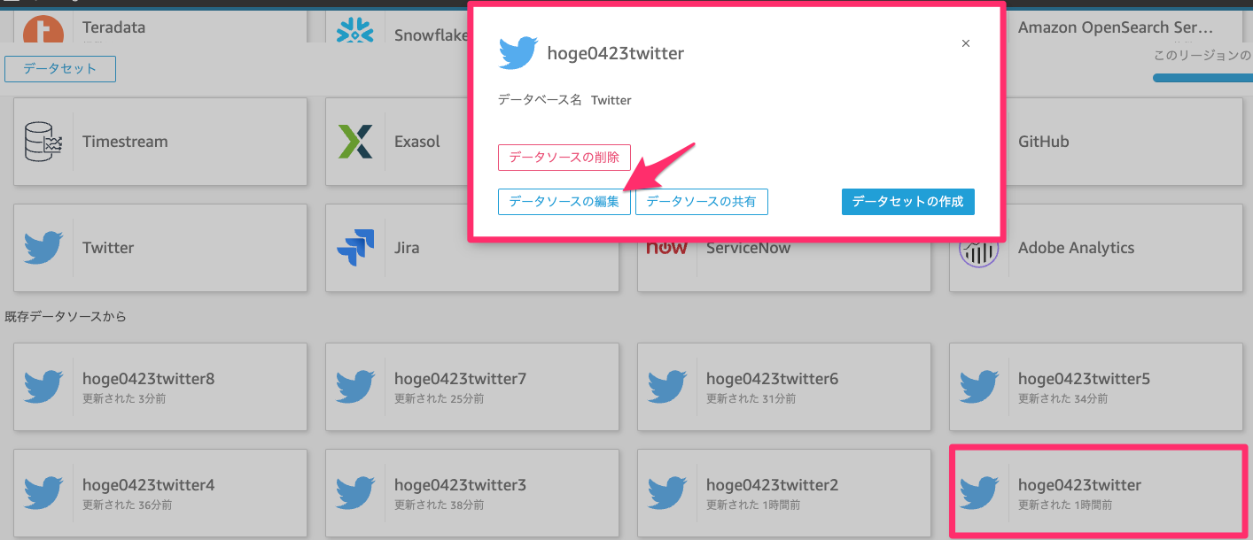Click the データベース名 Twitter label in dialog
The width and height of the screenshot is (1253, 540).
(564, 100)
